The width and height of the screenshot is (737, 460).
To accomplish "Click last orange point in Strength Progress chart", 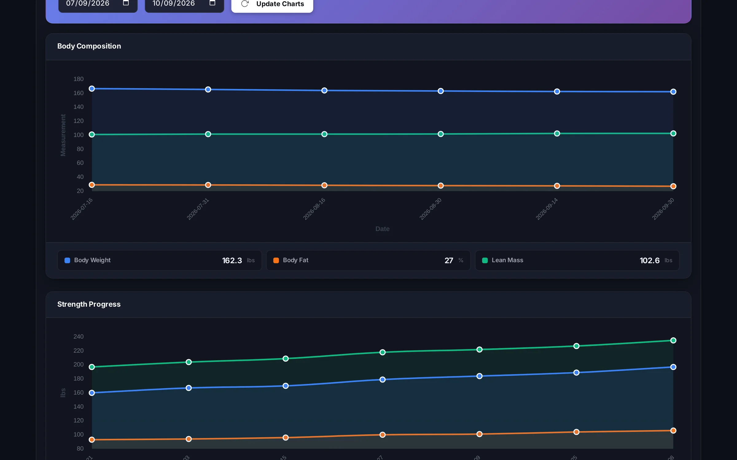I will (673, 431).
